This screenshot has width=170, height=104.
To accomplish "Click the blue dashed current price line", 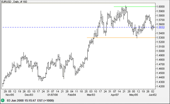I will [79, 27].
